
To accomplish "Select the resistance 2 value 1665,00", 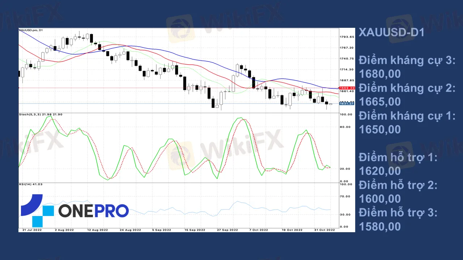I will pos(380,102).
